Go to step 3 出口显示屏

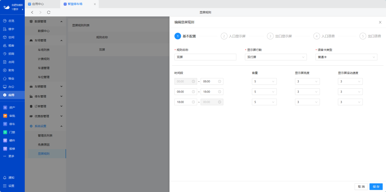tap(279, 36)
